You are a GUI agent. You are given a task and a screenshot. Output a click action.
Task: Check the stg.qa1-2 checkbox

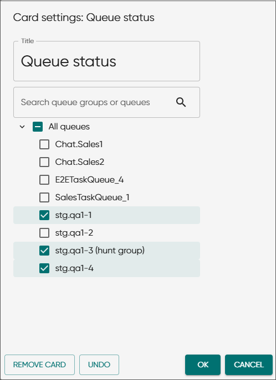[x=44, y=233]
